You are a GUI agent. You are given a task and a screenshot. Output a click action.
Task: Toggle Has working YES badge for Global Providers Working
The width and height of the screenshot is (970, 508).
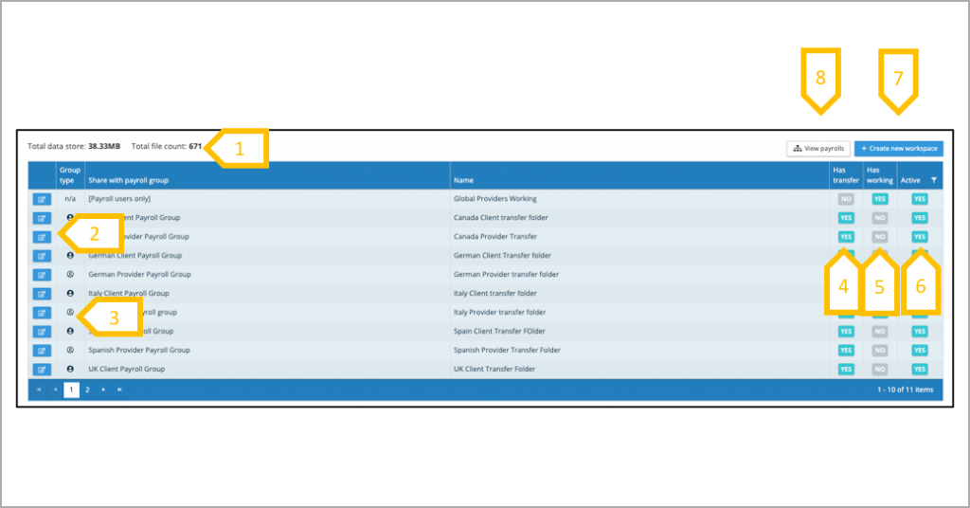click(x=880, y=199)
